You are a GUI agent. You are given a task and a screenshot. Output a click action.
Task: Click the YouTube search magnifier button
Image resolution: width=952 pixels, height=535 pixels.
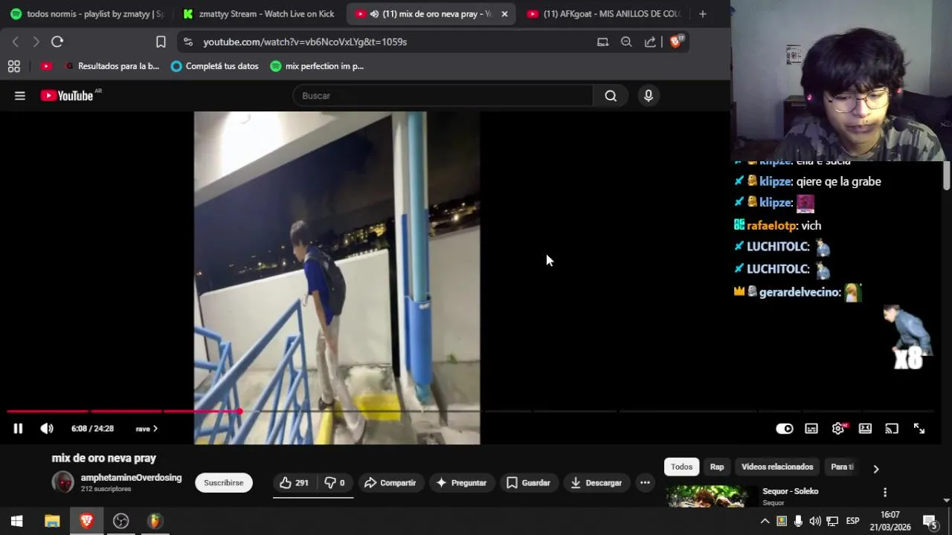point(611,96)
